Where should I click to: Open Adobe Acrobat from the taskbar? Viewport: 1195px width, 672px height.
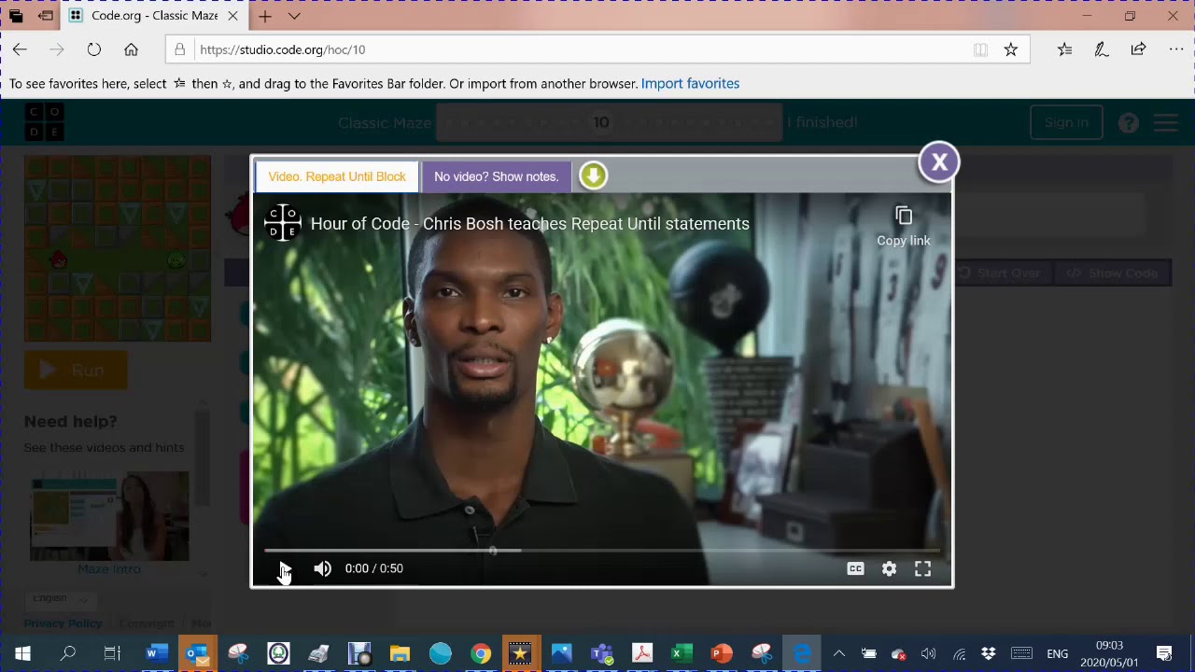tap(641, 653)
